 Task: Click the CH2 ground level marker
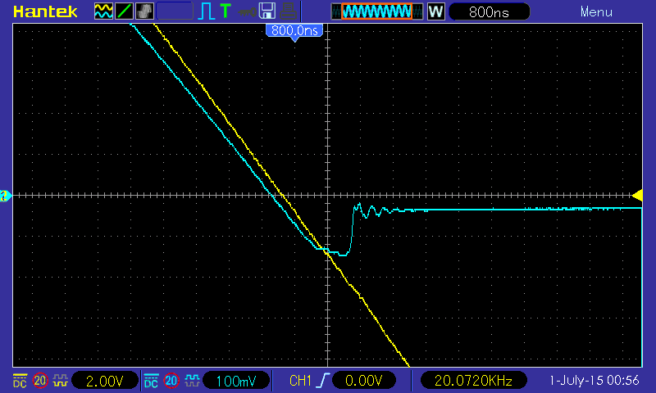click(x=6, y=196)
